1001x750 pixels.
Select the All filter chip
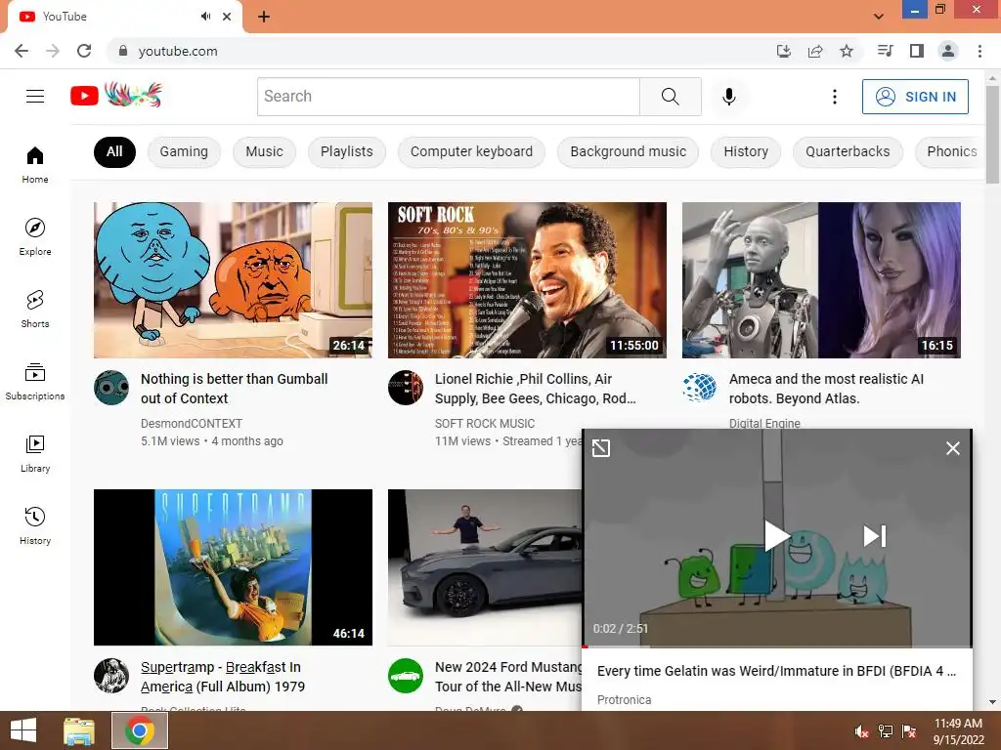pyautogui.click(x=114, y=151)
